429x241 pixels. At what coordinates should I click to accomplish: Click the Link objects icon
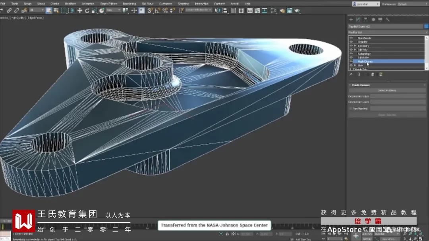(x=10, y=11)
